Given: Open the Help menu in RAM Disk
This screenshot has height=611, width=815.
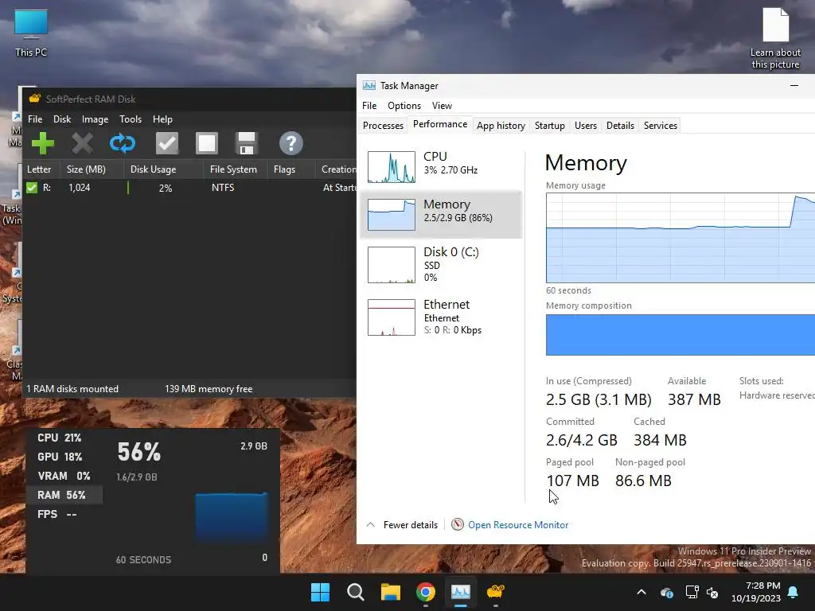Looking at the screenshot, I should 162,119.
